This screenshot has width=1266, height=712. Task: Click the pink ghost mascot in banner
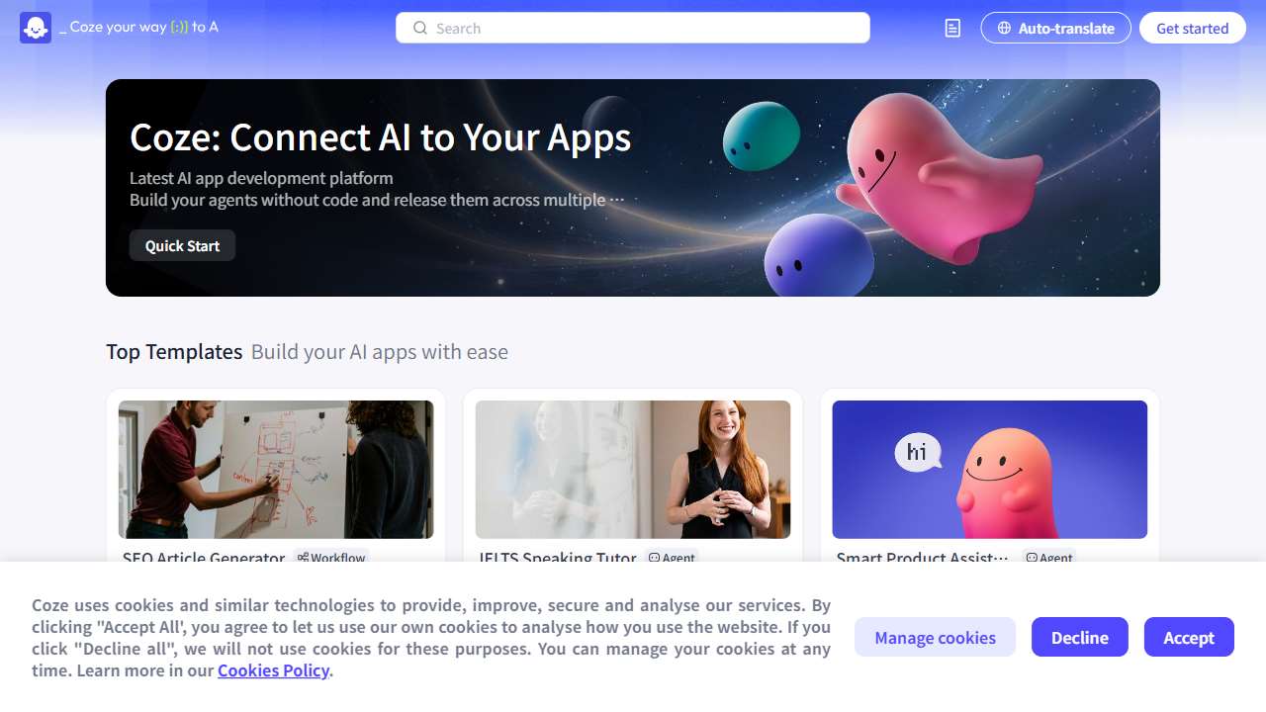tap(937, 175)
